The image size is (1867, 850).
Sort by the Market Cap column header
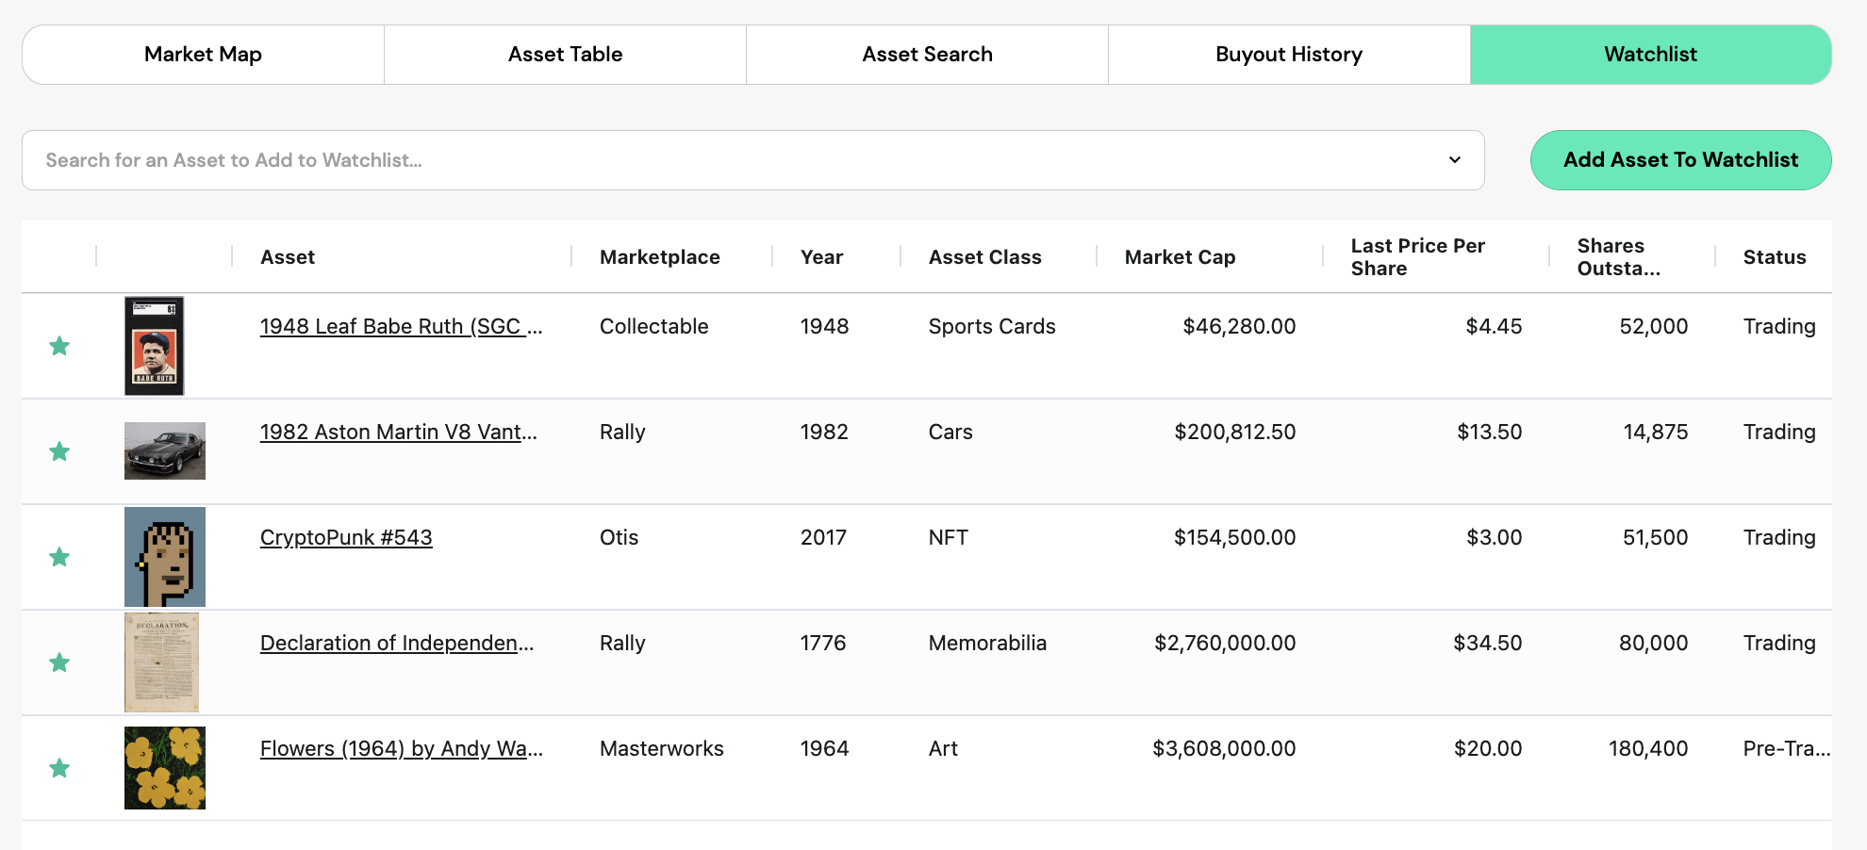(1180, 257)
